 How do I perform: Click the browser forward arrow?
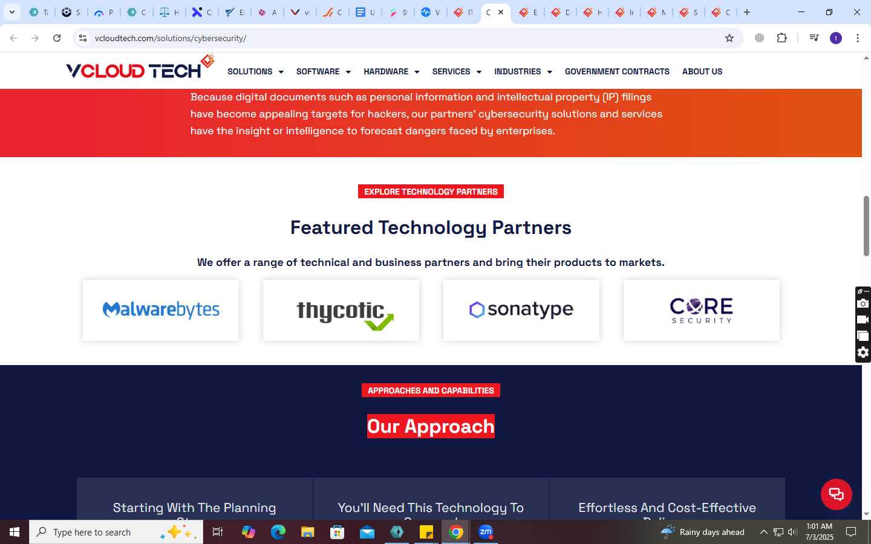point(35,38)
